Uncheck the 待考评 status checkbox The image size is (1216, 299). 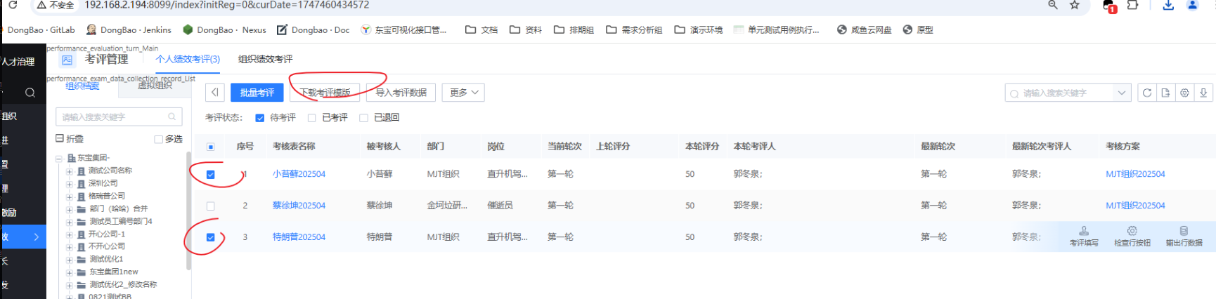260,118
